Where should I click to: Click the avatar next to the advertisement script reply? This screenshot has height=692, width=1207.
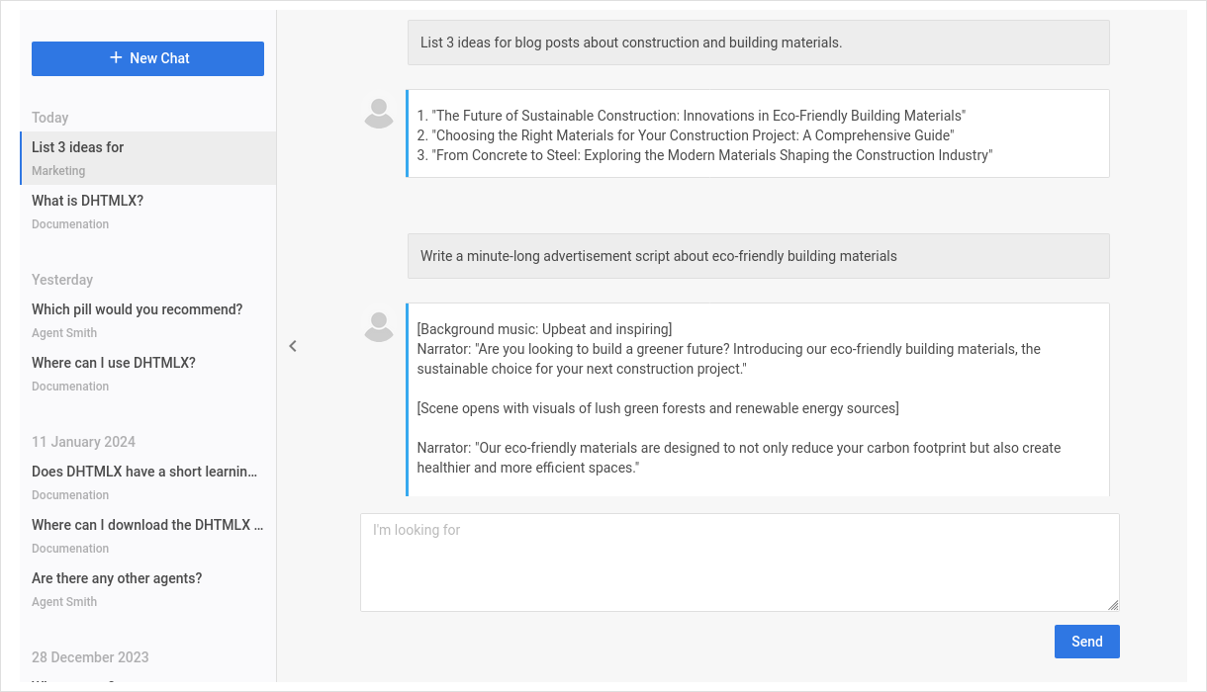[x=378, y=327]
